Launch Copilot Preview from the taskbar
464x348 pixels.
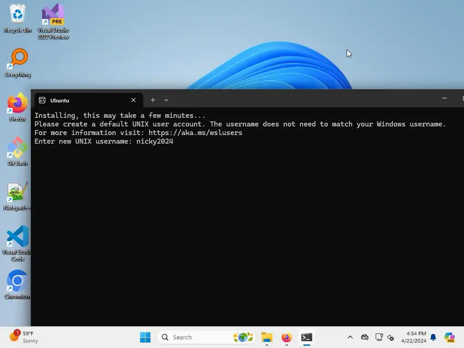449,337
